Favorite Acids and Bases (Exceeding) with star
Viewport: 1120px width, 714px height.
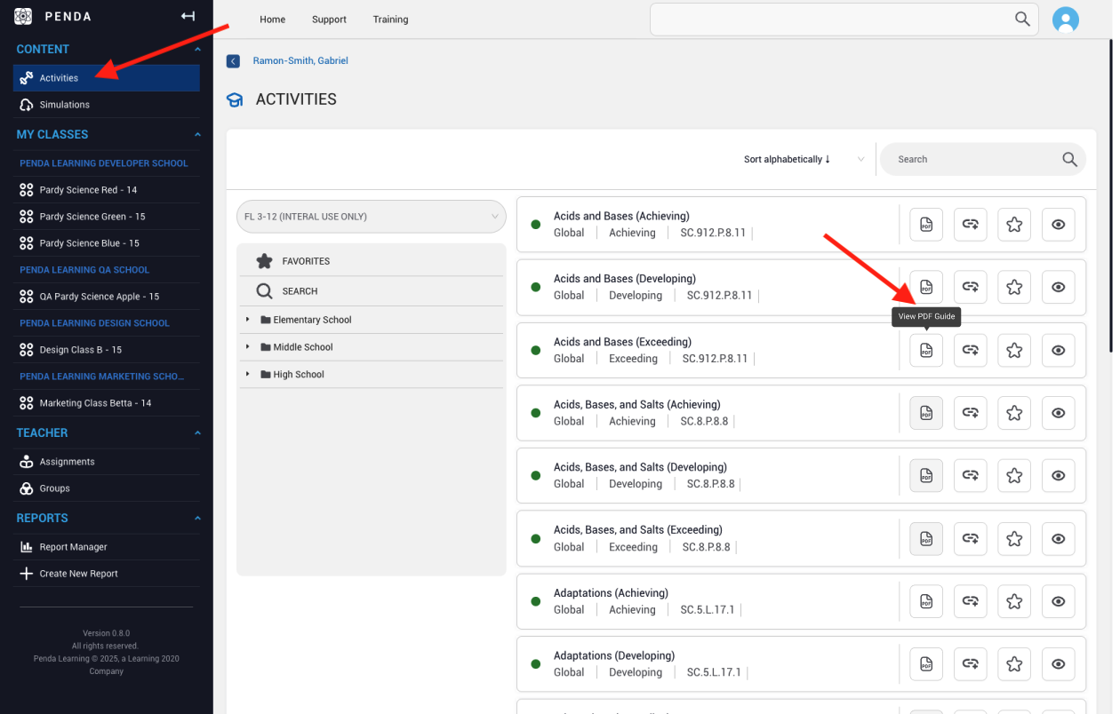pos(1014,350)
